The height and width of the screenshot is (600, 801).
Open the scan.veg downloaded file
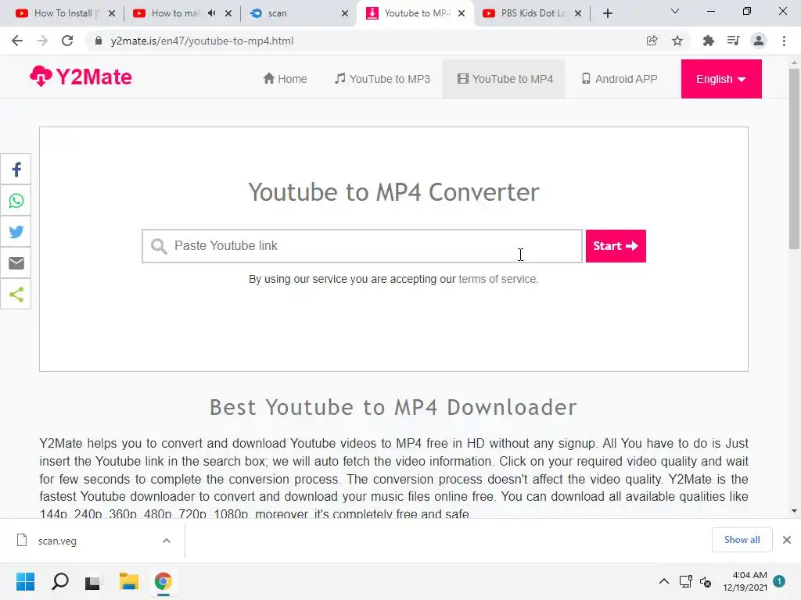[57, 541]
